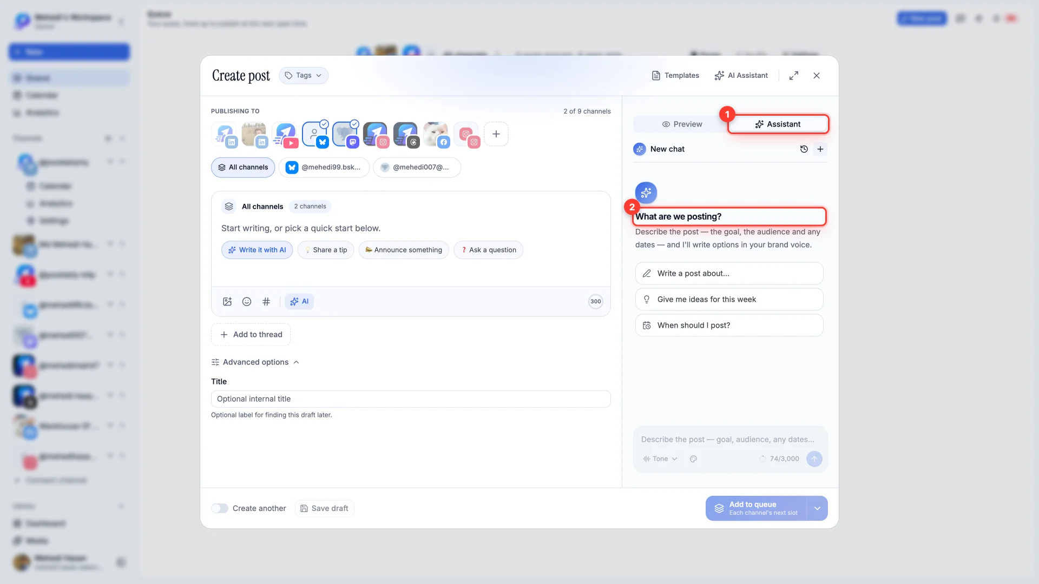Send the assistant prompt arrow button
1039x584 pixels.
814,459
